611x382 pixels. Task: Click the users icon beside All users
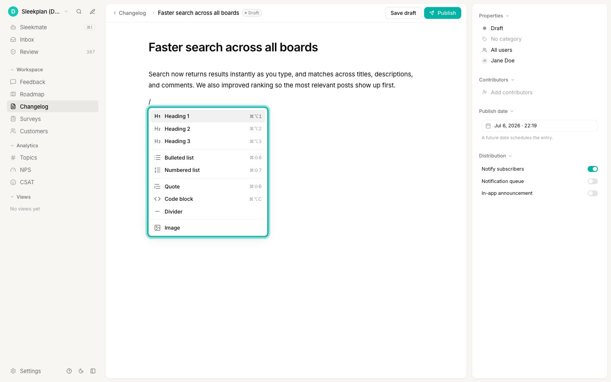tap(485, 50)
